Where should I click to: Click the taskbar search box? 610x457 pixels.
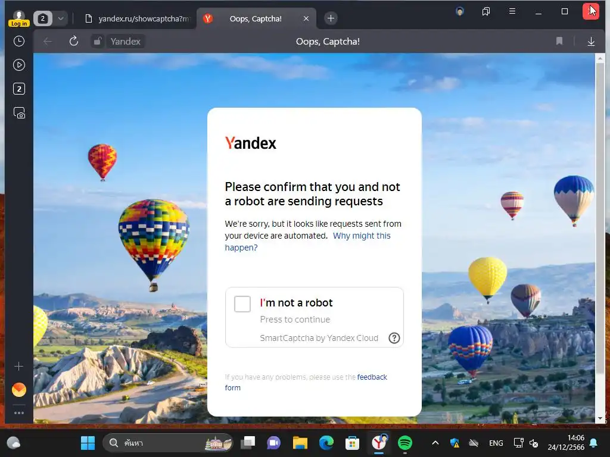pos(167,443)
